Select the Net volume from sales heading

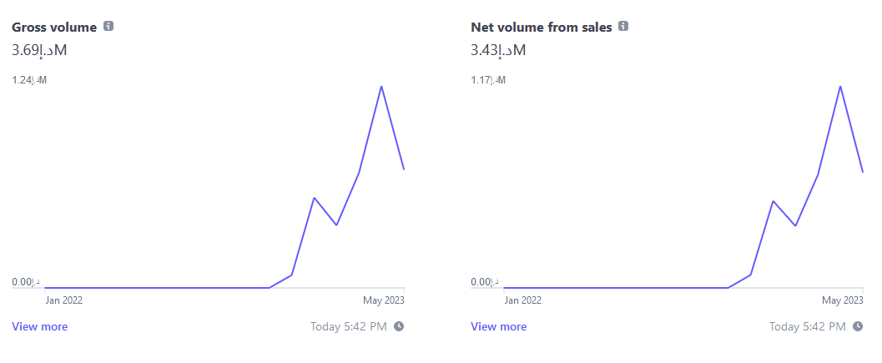coord(542,28)
